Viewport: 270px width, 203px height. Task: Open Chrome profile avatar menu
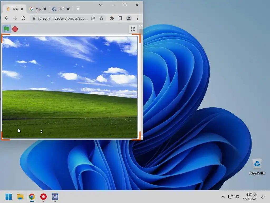pos(129,18)
